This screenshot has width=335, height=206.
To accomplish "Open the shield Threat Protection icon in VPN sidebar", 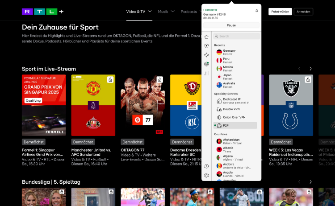I will tap(206, 46).
